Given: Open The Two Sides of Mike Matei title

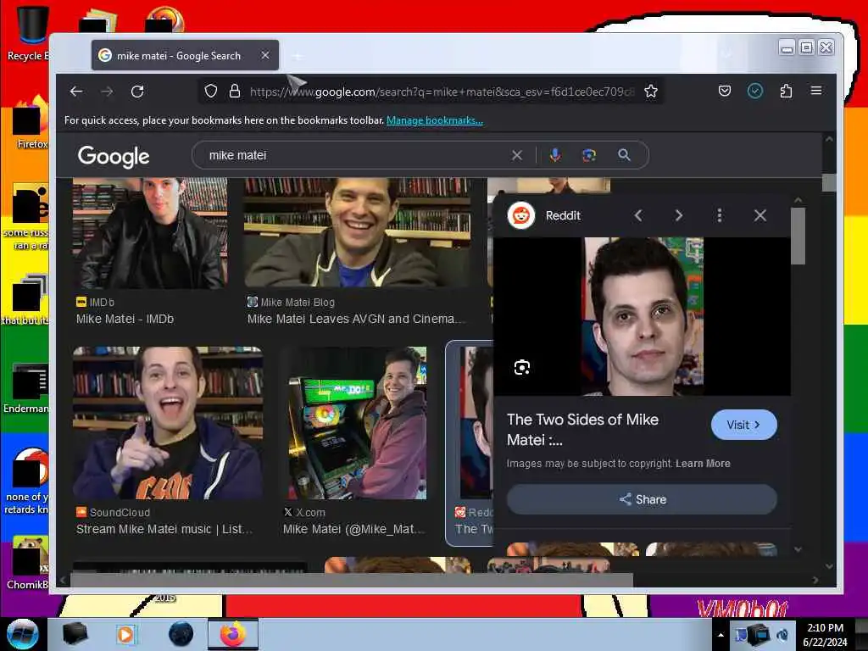Looking at the screenshot, I should point(582,430).
